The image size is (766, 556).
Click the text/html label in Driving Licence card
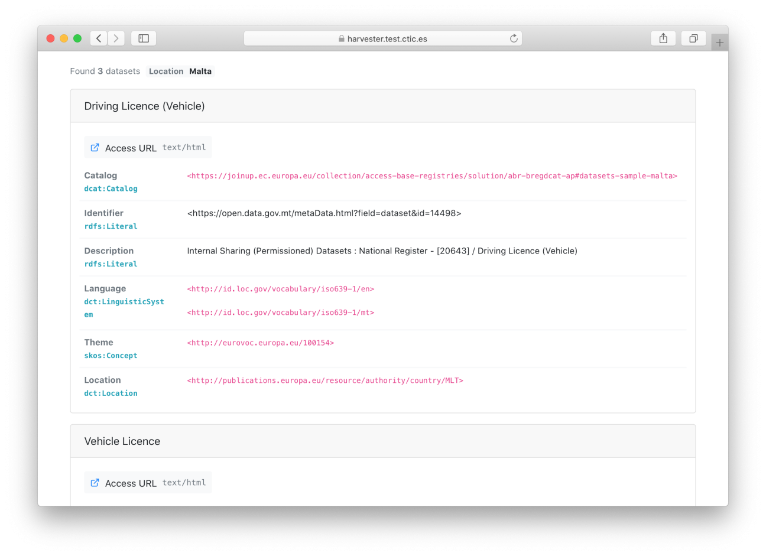pyautogui.click(x=184, y=148)
